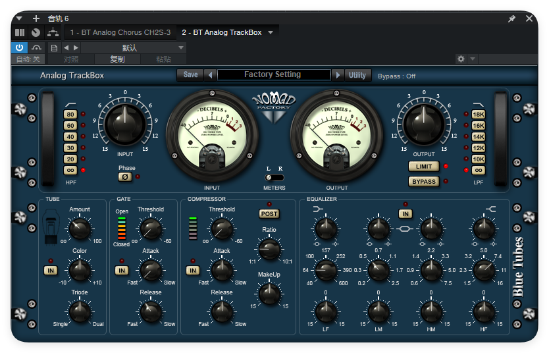Toggle Bypass : Off text
The height and width of the screenshot is (353, 549).
tap(397, 76)
